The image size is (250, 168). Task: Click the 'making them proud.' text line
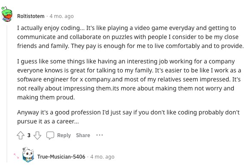click(x=46, y=97)
